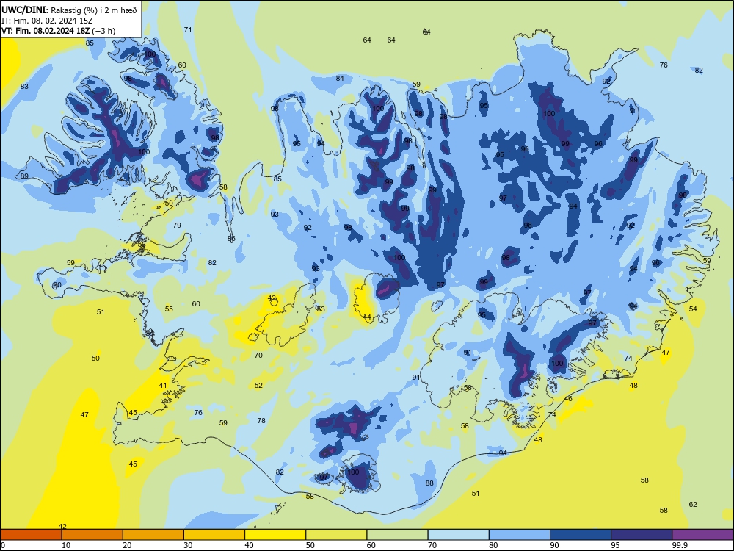Click the humidity value '54' on the map
This screenshot has height=551, width=734.
pyautogui.click(x=693, y=309)
